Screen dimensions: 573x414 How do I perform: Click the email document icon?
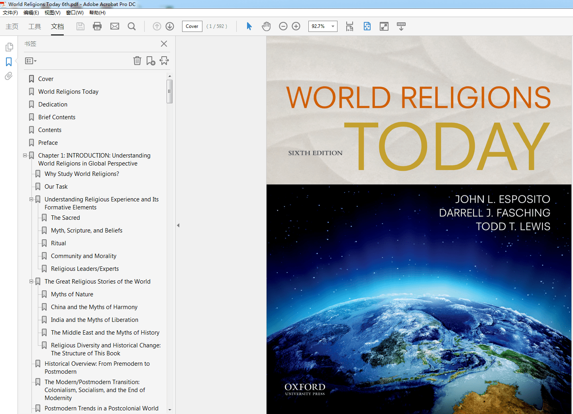[x=114, y=26]
